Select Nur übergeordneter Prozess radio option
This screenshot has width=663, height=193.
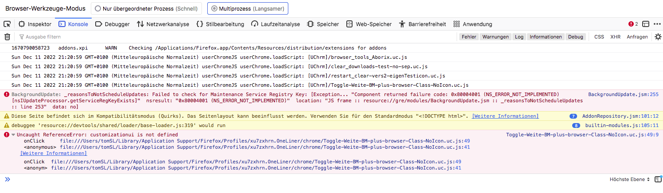[147, 8]
